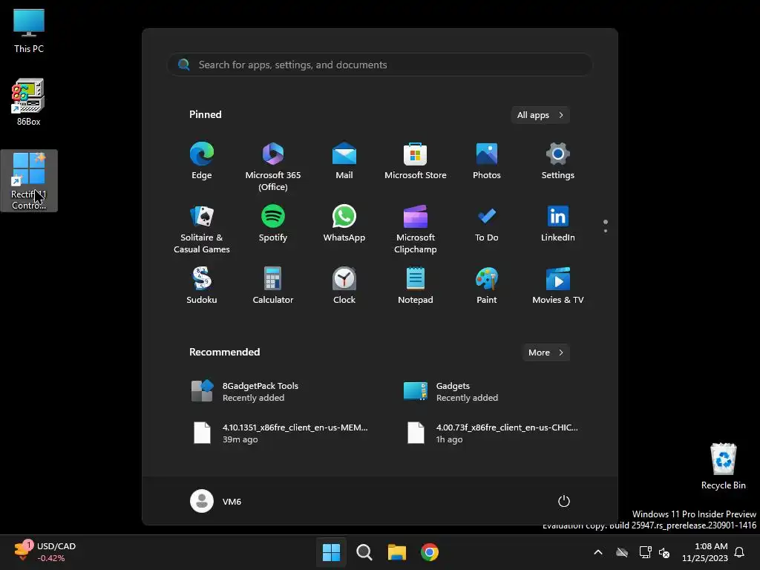The image size is (760, 570).
Task: Select the Rectify11 Control Center desktop shortcut
Action: click(29, 181)
